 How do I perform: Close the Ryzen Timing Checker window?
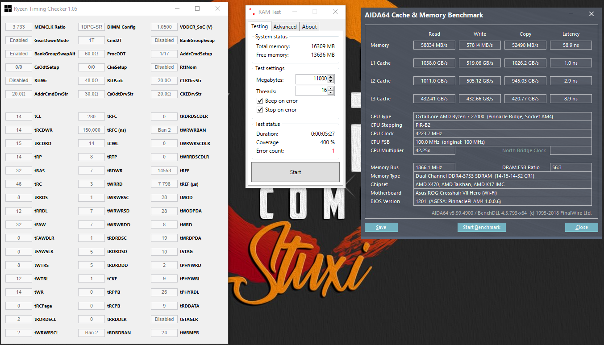coord(218,8)
